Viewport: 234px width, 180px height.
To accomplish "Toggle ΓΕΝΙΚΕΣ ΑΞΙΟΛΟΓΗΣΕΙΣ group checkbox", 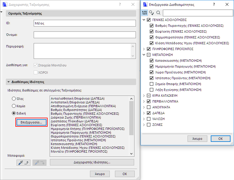I will coord(149,20).
